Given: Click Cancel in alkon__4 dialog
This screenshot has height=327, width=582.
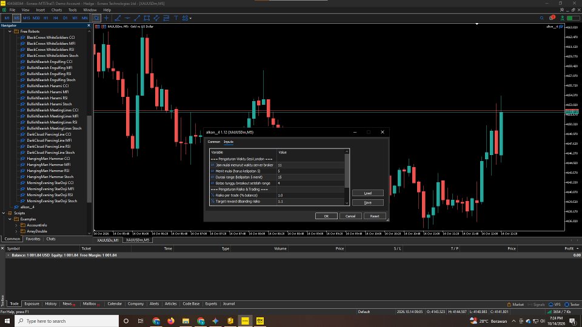Looking at the screenshot, I should [x=350, y=216].
